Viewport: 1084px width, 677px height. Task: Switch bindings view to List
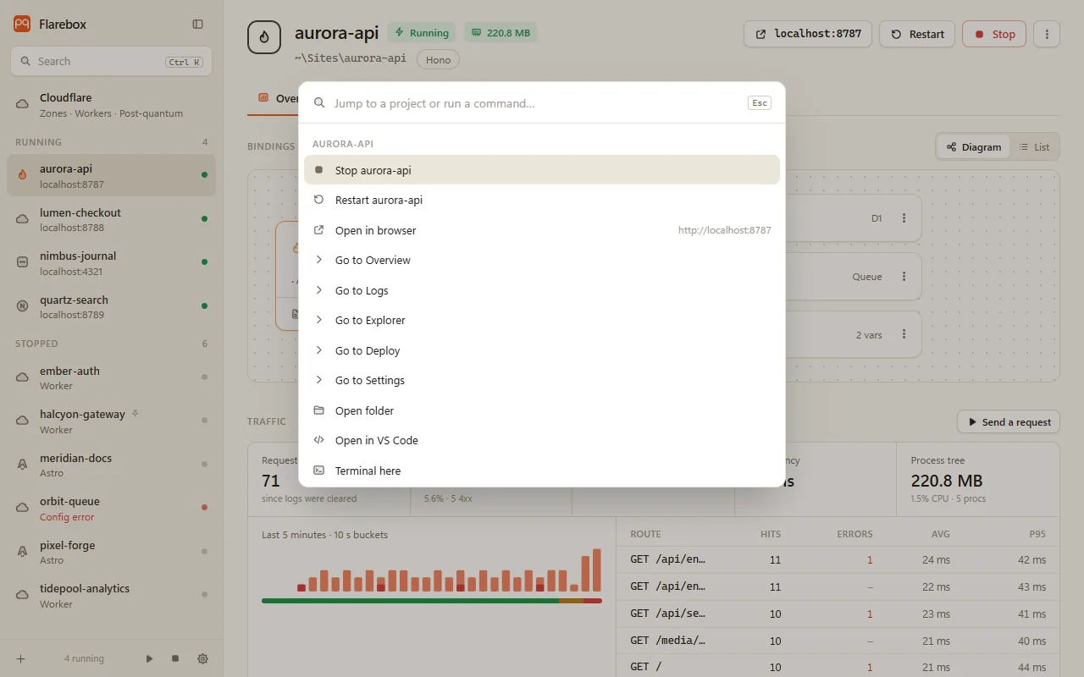coord(1034,147)
